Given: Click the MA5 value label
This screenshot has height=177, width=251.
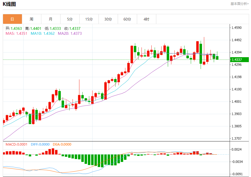Looking at the screenshot, I should point(16,33).
